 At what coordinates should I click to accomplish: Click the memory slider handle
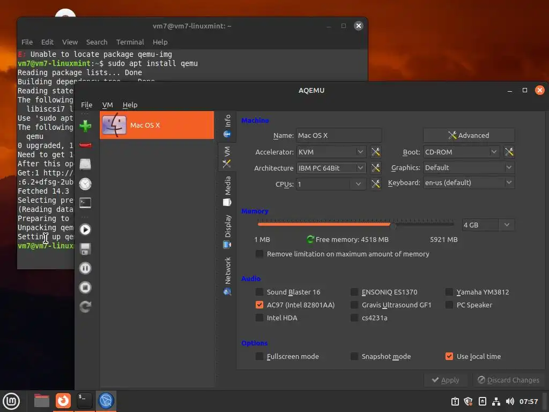393,225
